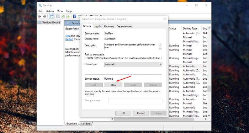Viewport: 249px width, 133px height.
Task: Click horizontal scrollbar left arrow
Action: coord(112,119)
